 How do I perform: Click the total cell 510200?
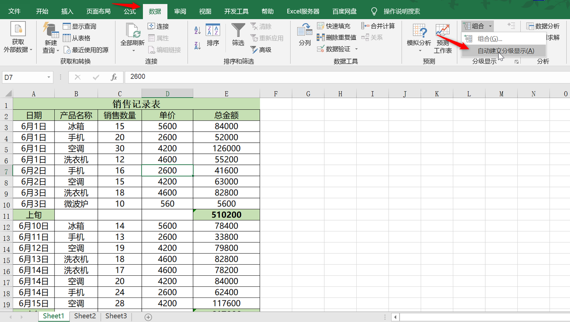[226, 215]
